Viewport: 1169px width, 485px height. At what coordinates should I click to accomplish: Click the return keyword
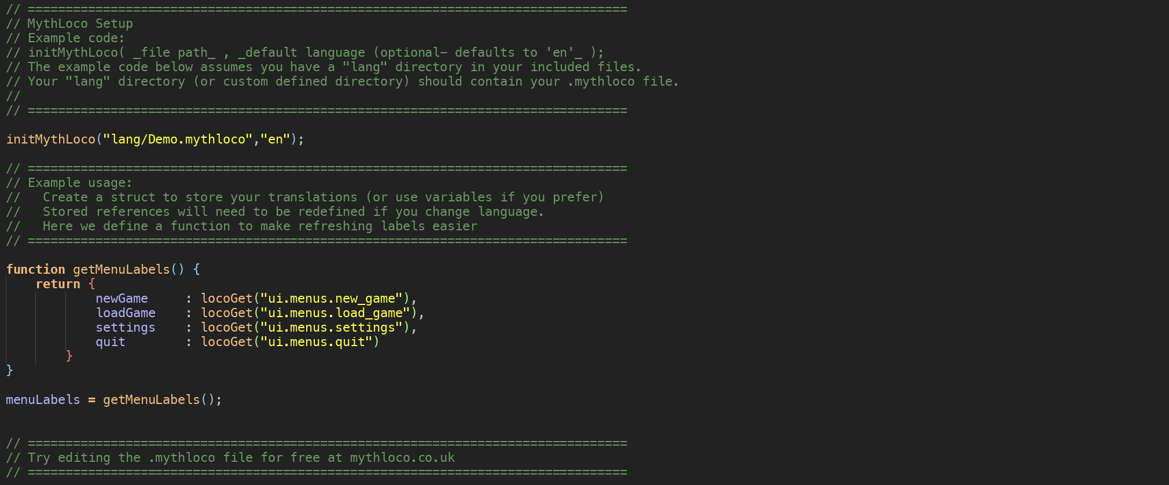pos(58,284)
